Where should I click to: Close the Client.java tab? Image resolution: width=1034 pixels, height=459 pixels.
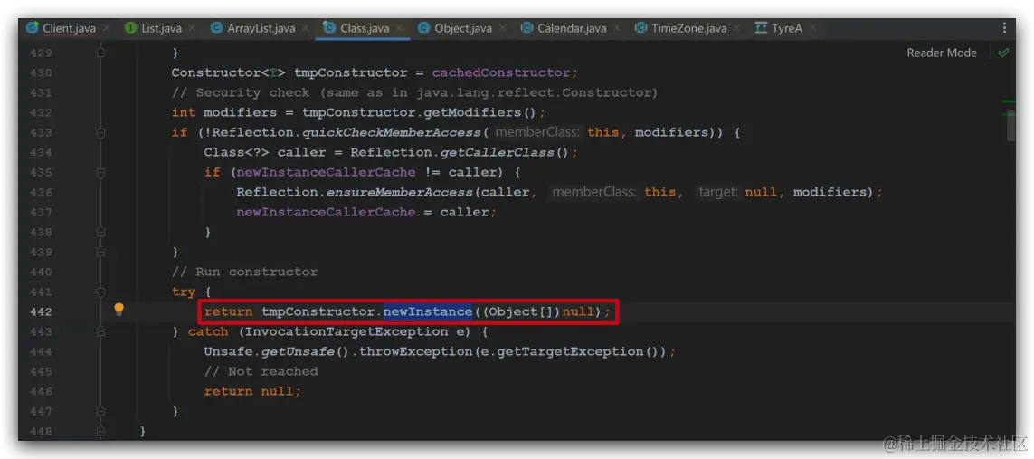pos(107,28)
